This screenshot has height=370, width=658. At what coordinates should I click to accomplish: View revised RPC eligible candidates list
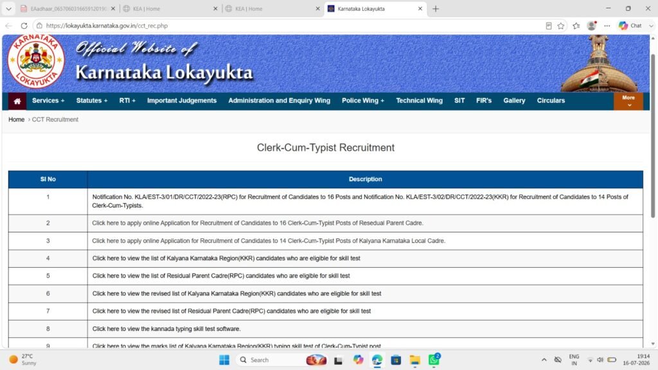tap(231, 312)
